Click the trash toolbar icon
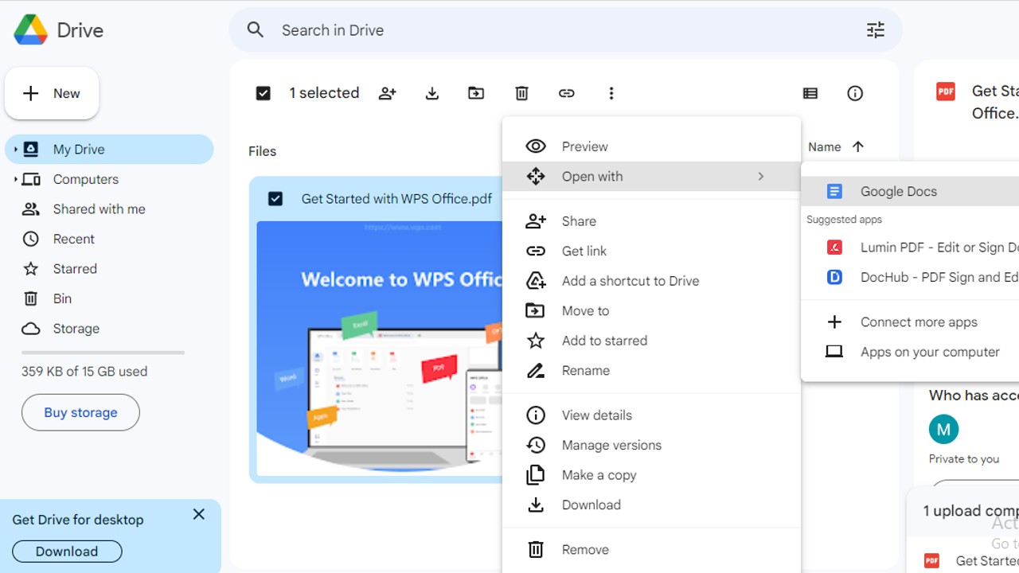 [521, 93]
